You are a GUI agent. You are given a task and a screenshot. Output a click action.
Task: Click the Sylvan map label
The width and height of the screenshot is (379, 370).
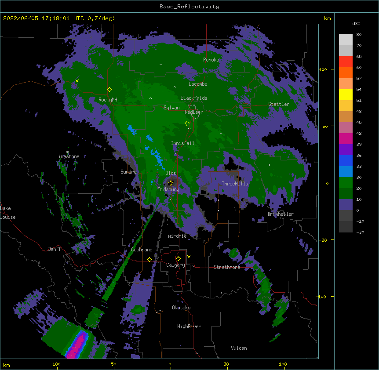(171, 108)
